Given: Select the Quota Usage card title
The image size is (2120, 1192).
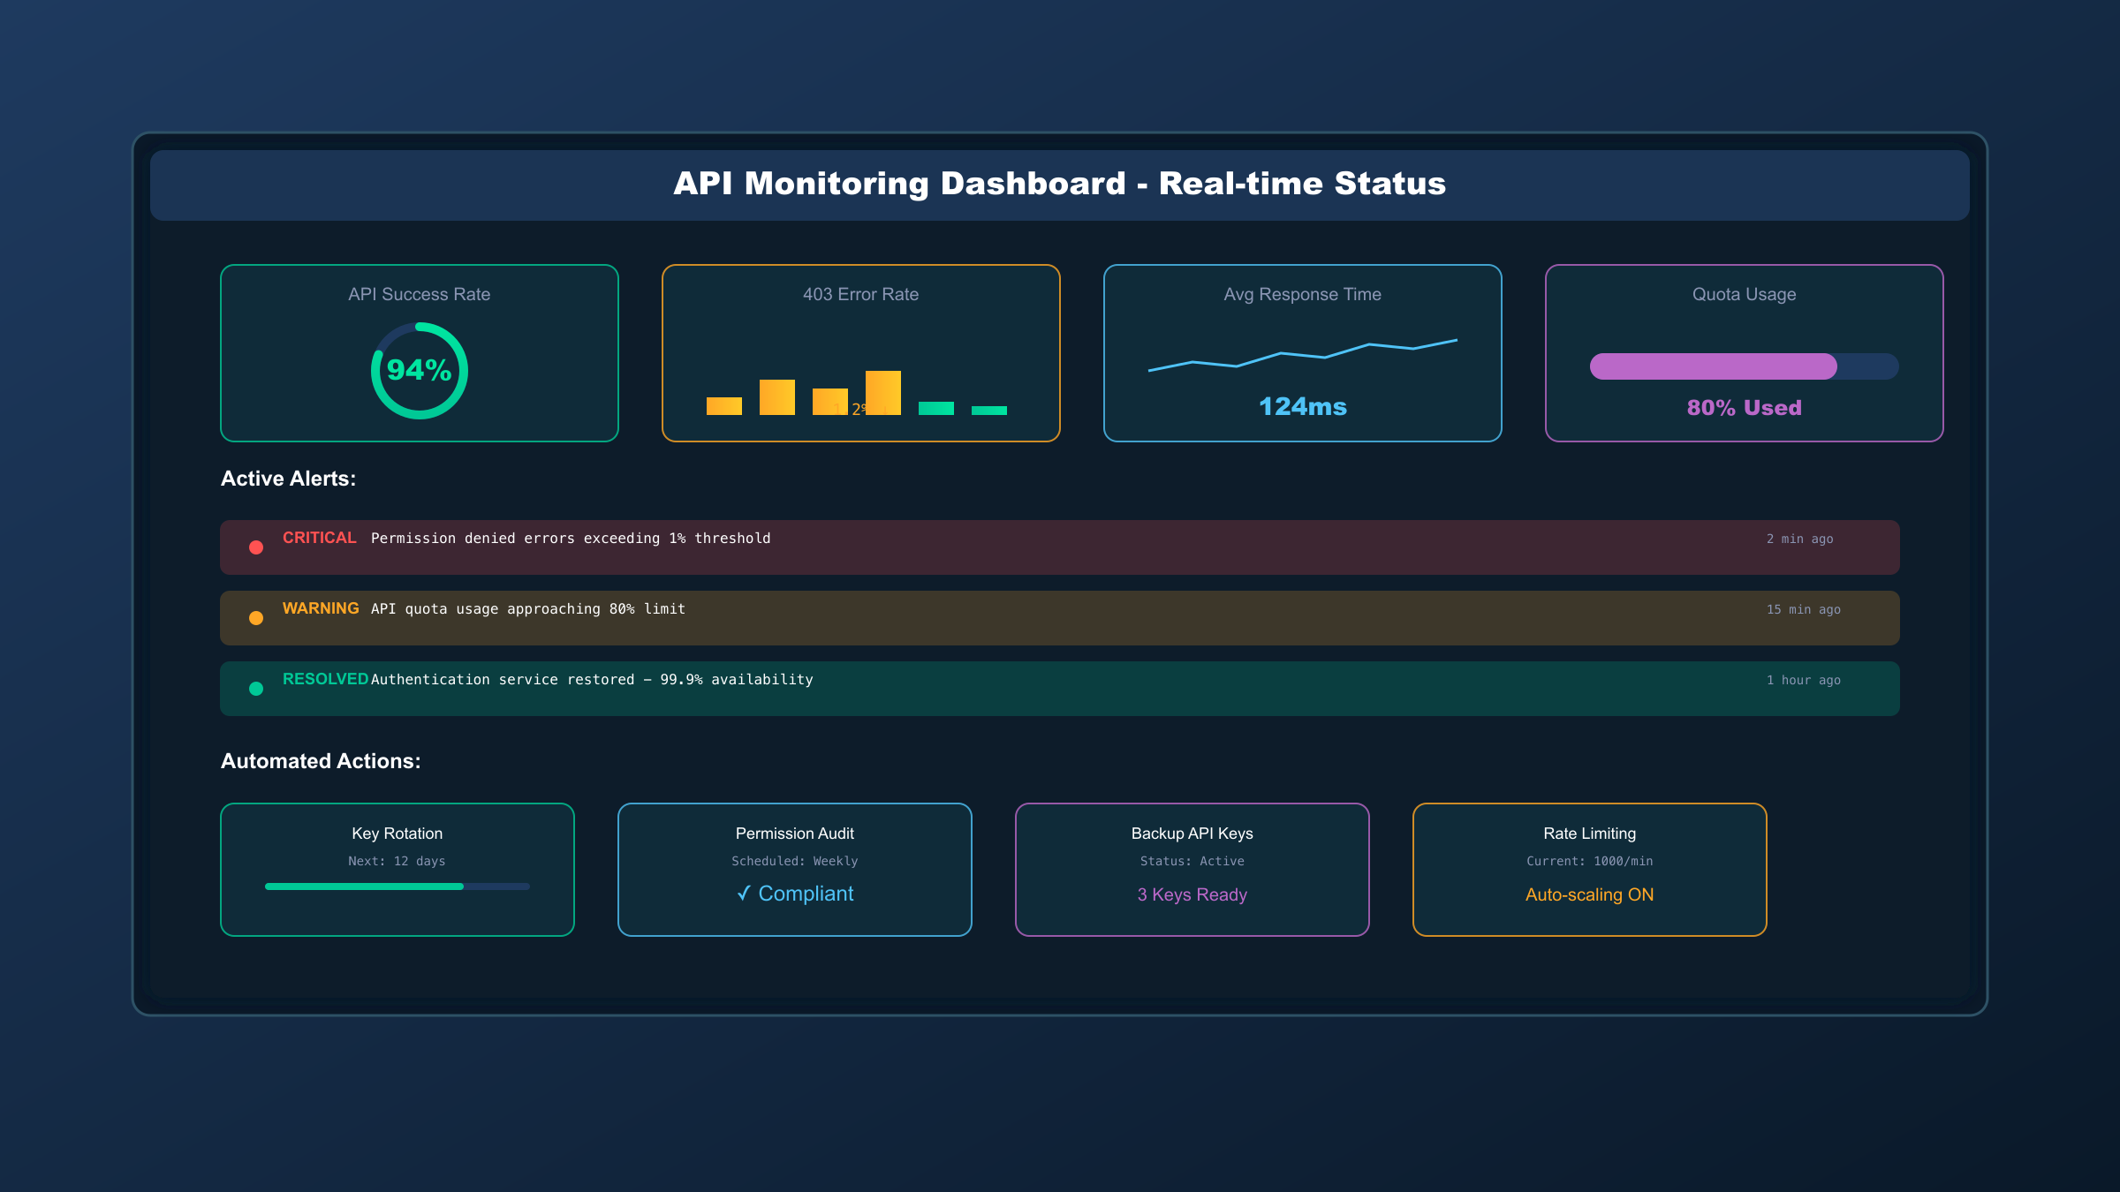Looking at the screenshot, I should 1745,294.
